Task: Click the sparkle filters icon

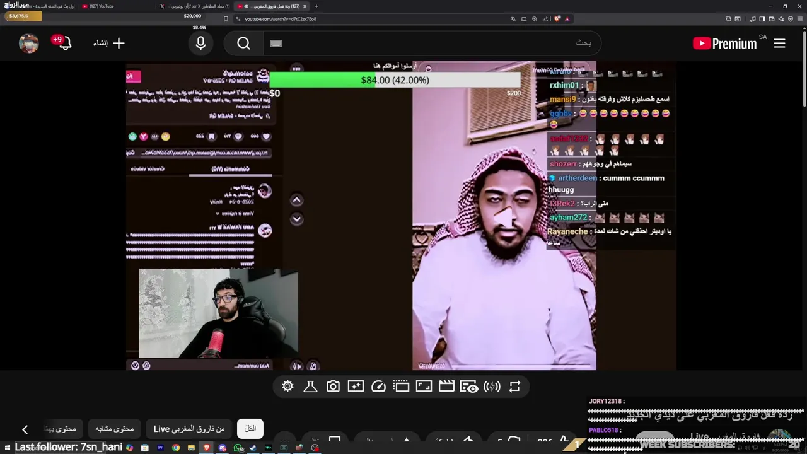Action: click(x=356, y=387)
